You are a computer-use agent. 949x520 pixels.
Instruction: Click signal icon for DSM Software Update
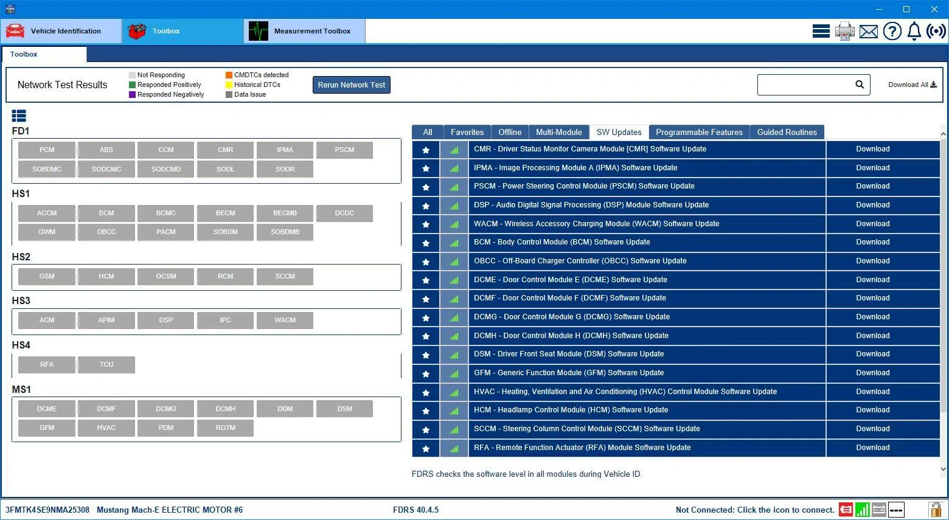[x=454, y=355]
